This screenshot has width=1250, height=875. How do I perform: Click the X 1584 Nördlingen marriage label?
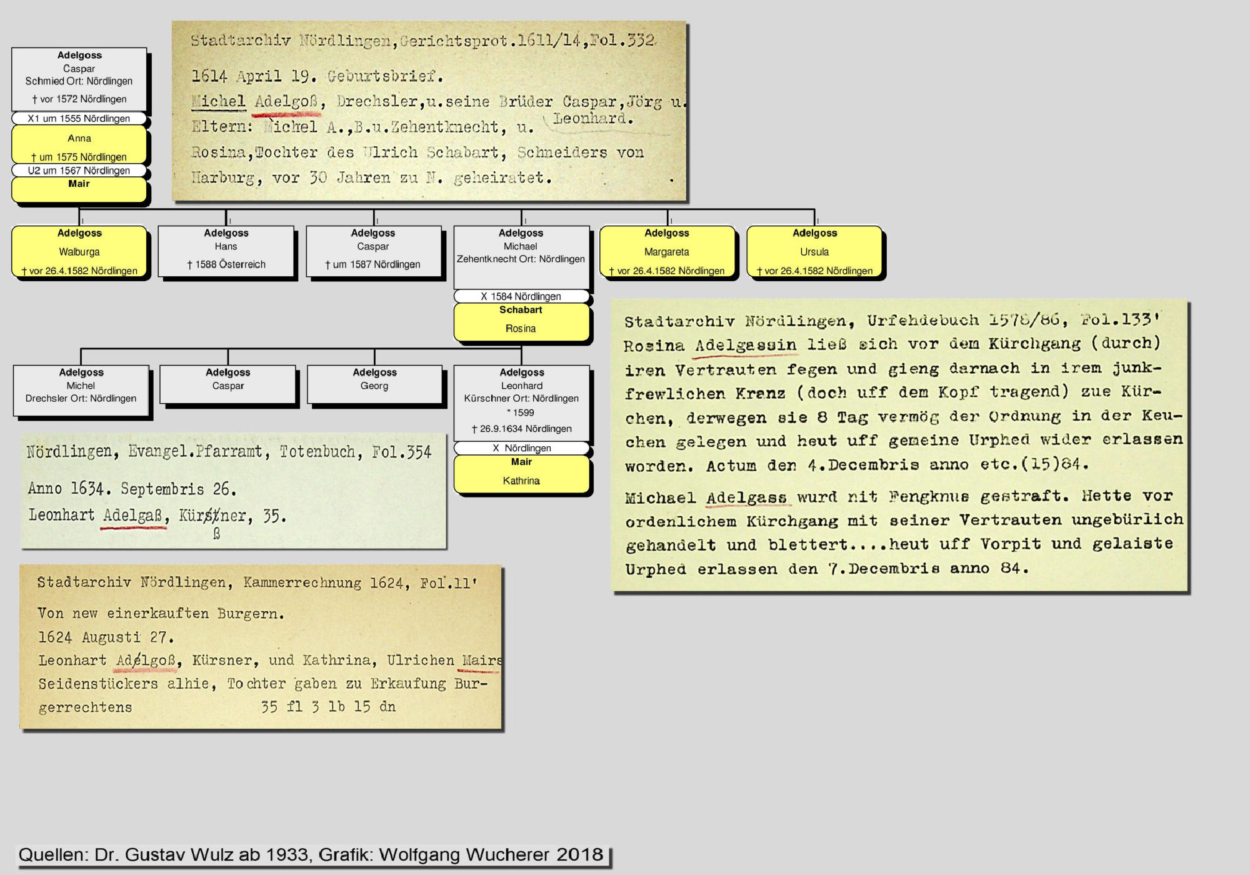521,296
